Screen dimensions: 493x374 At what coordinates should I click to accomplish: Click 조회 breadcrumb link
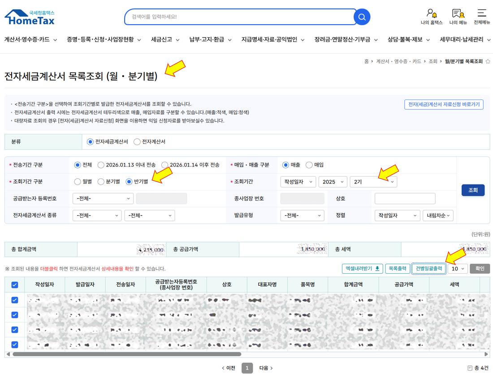pos(433,61)
